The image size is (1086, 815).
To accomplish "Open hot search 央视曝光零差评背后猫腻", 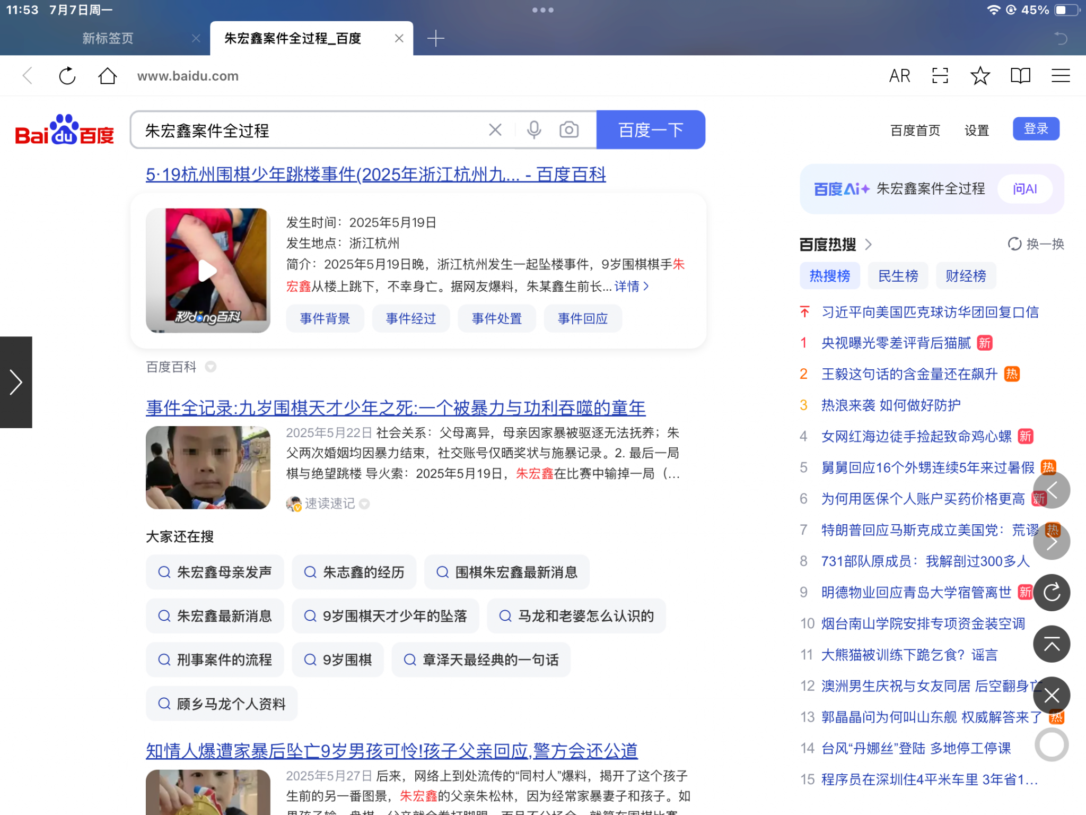I will click(x=896, y=343).
